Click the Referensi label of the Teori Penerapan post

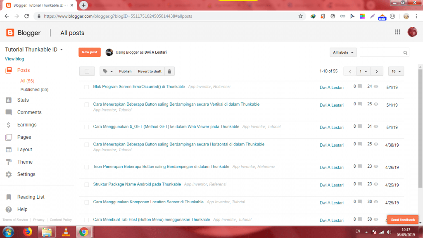point(266,167)
